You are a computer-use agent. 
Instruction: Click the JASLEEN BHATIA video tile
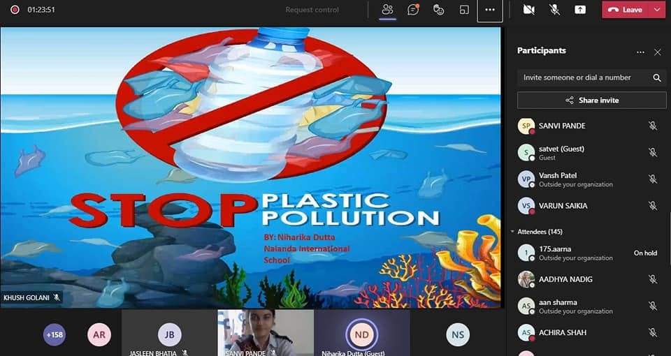[169, 333]
